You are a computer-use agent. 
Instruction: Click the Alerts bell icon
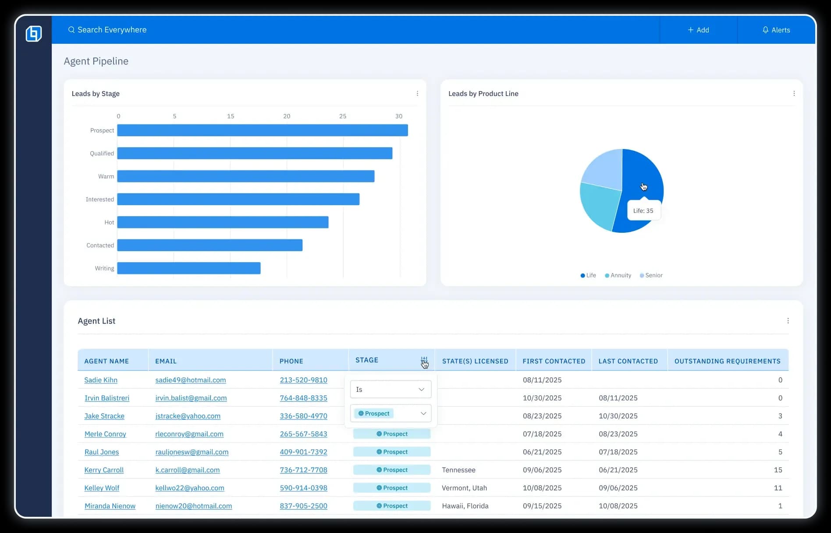coord(765,30)
